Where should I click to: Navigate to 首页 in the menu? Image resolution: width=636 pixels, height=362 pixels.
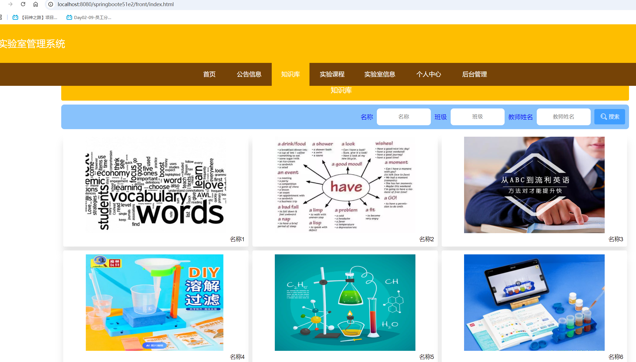(209, 74)
